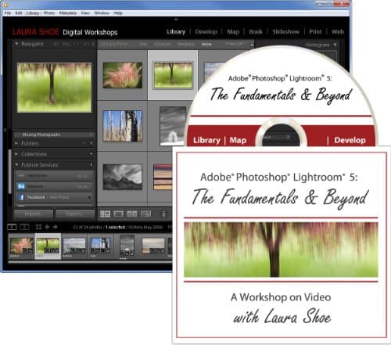
Task: Expand the Folders panel
Action: [x=16, y=143]
